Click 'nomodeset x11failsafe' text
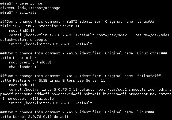This screenshot has width=172, height=120. [x=30, y=99]
